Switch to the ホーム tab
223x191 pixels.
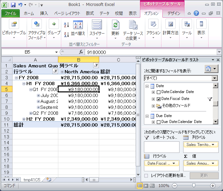coord(29,13)
